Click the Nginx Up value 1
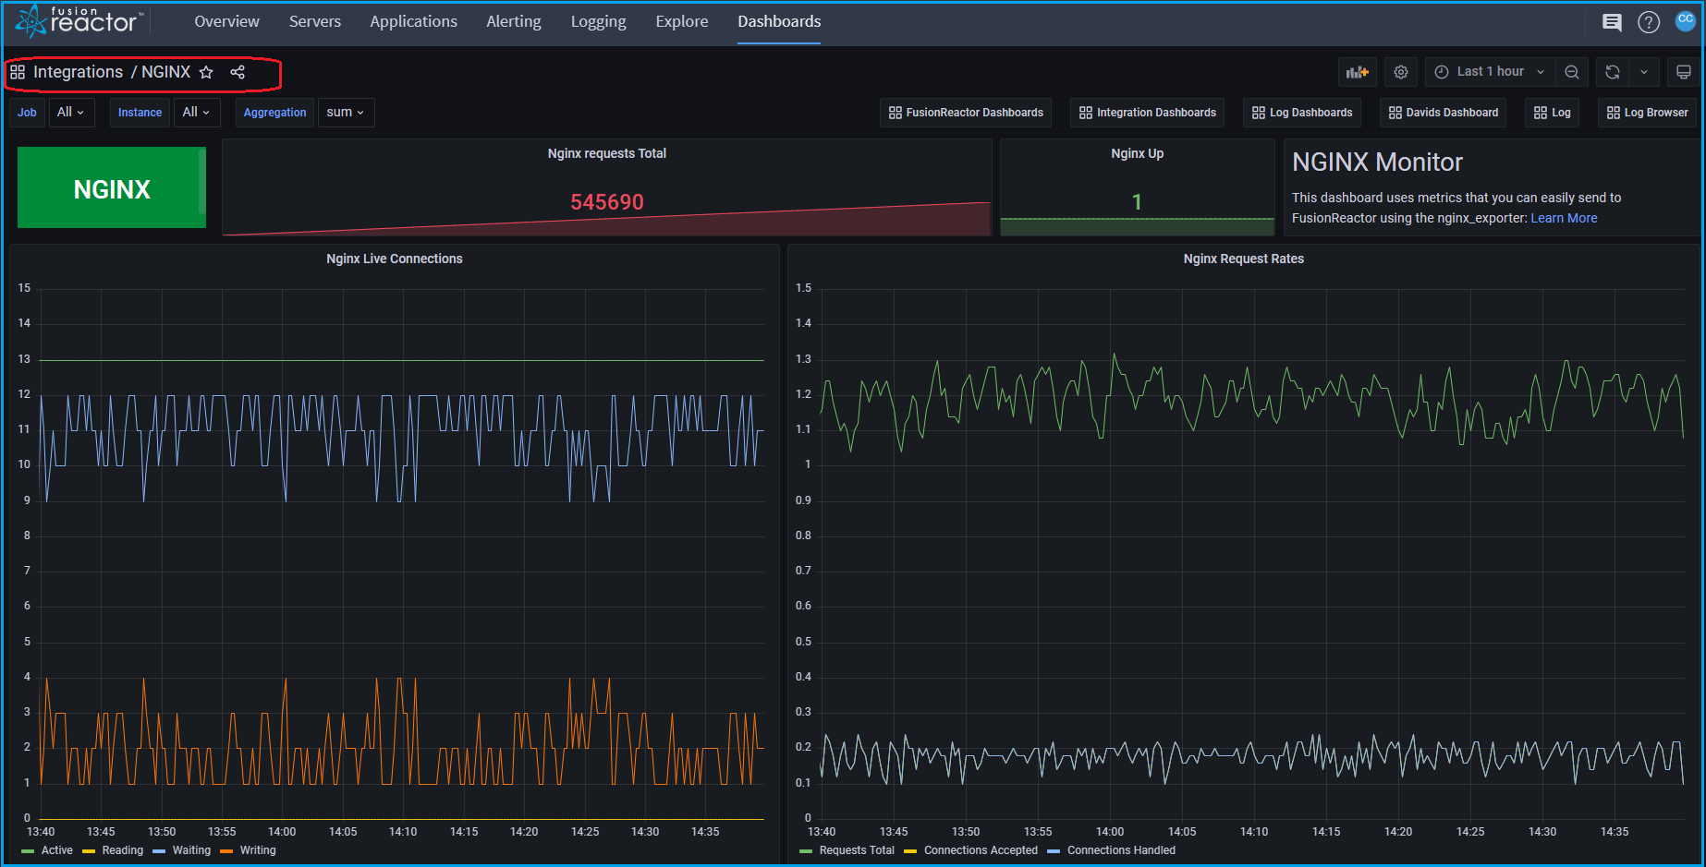Viewport: 1706px width, 867px height. coord(1137,202)
